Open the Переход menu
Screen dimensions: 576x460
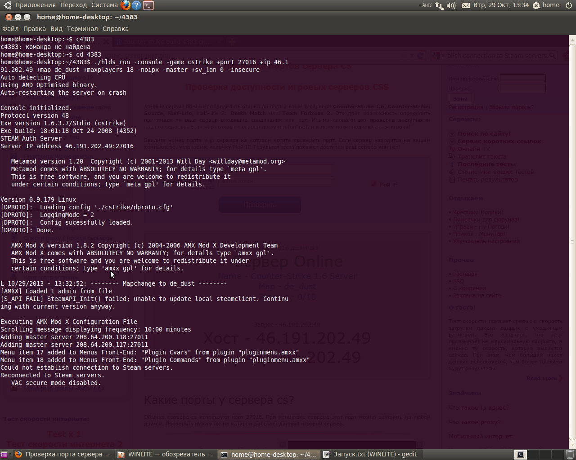[x=73, y=5]
